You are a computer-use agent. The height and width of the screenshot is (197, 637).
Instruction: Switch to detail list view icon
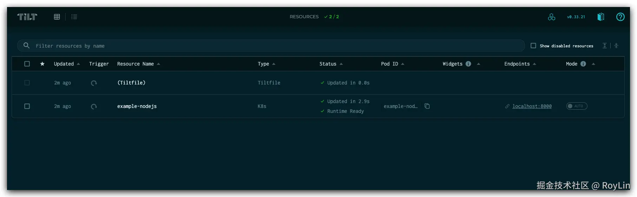pyautogui.click(x=74, y=17)
